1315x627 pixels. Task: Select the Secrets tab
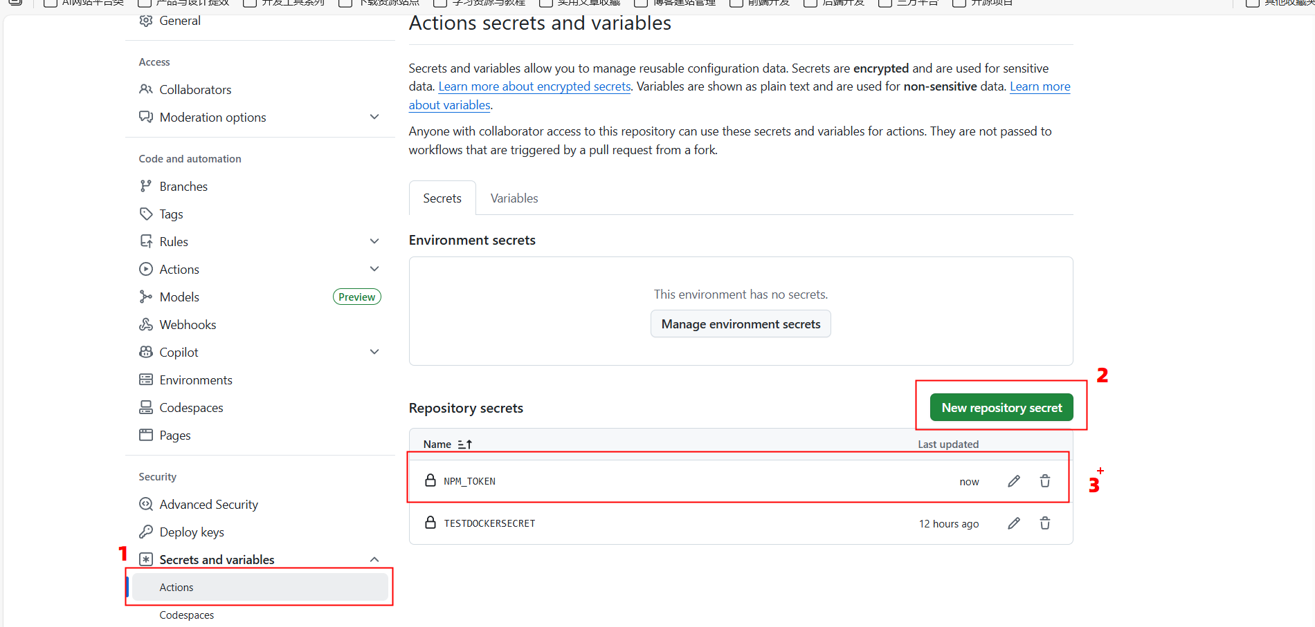click(442, 198)
